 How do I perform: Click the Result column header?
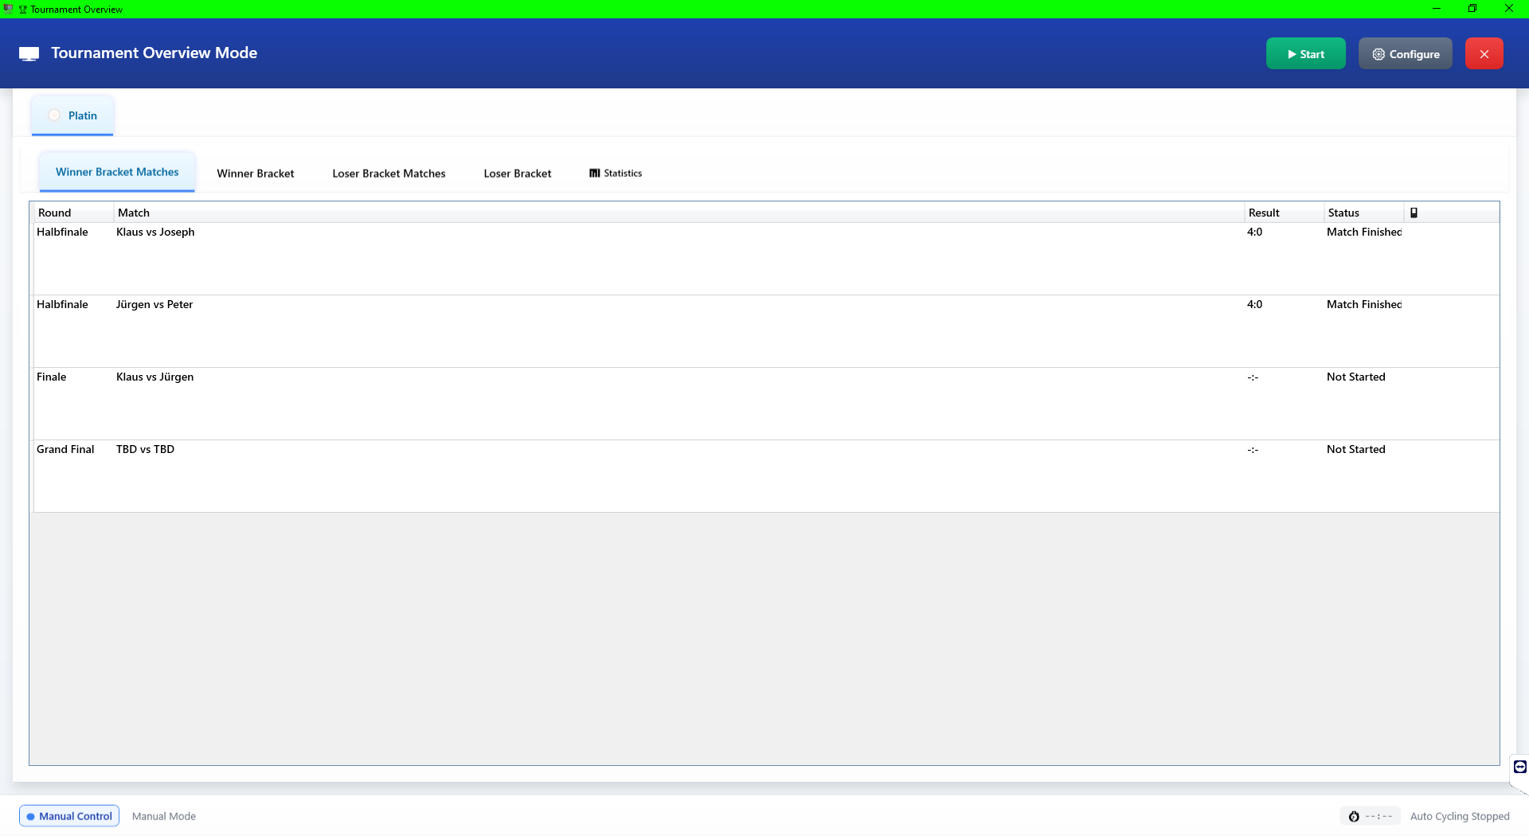[1284, 213]
